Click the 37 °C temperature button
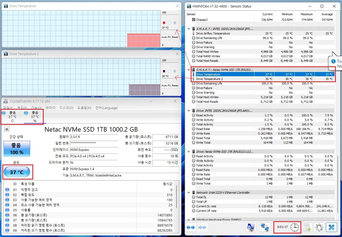Viewport: 342px width, 237px height. pos(17,172)
